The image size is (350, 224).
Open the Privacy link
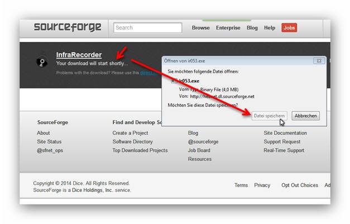pos(262,185)
